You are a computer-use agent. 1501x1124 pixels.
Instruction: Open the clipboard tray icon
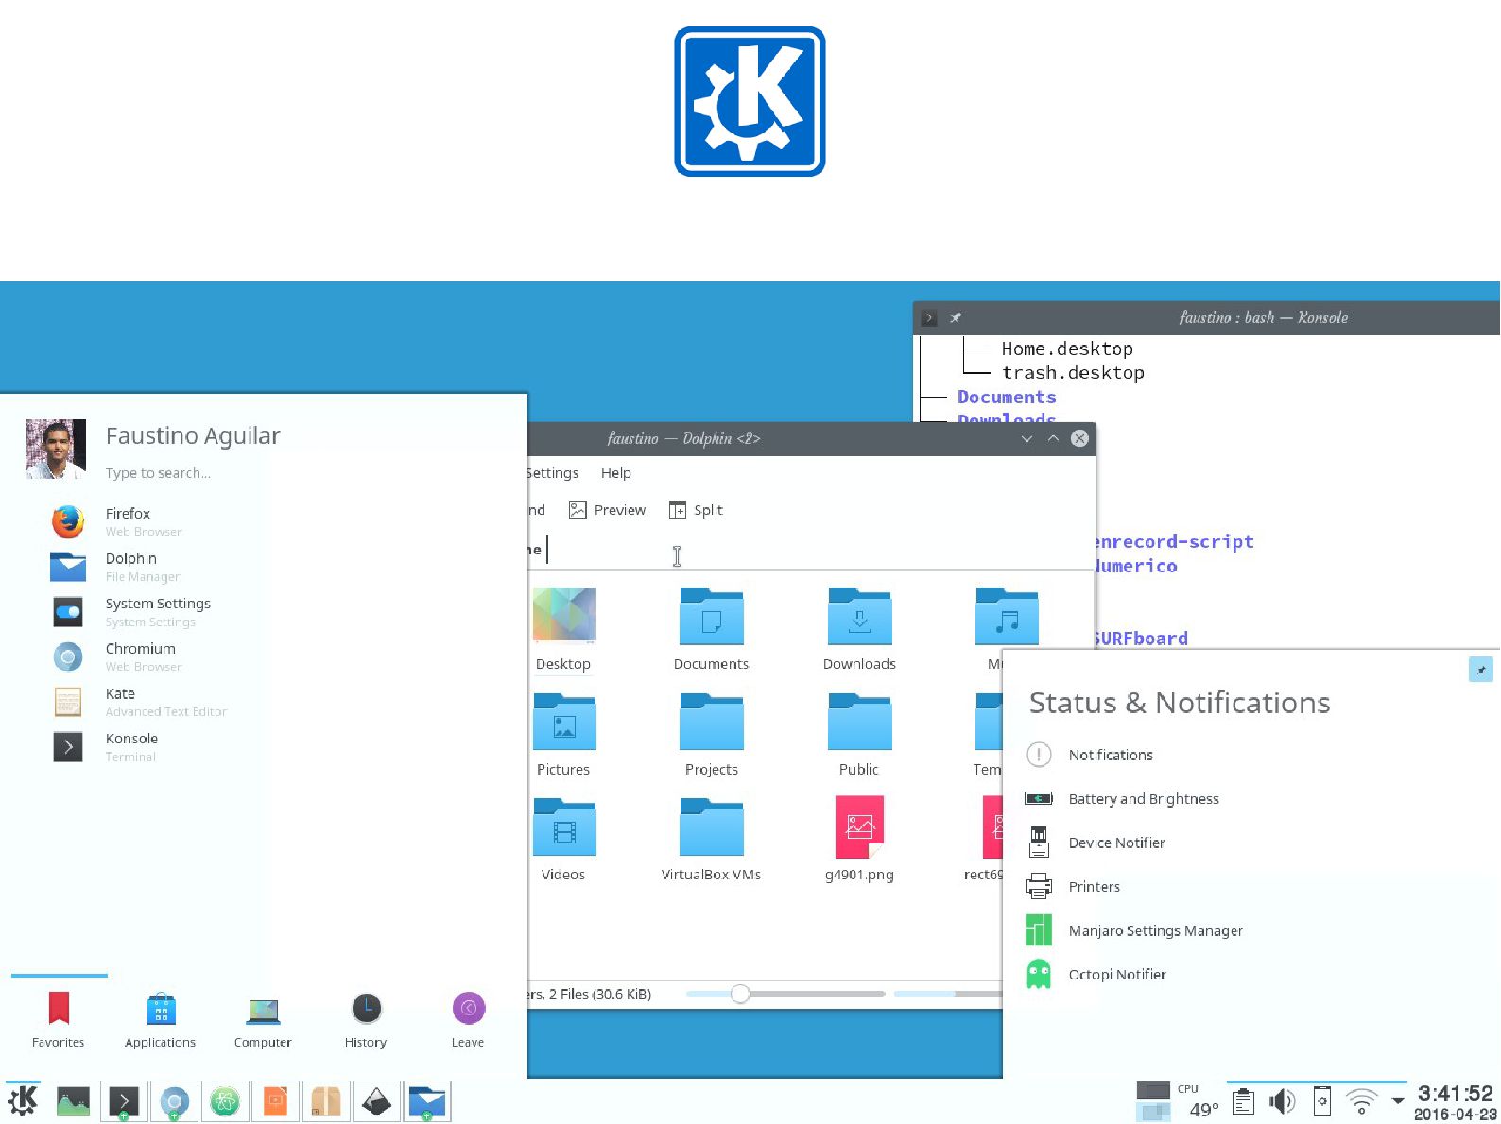coord(1244,1101)
